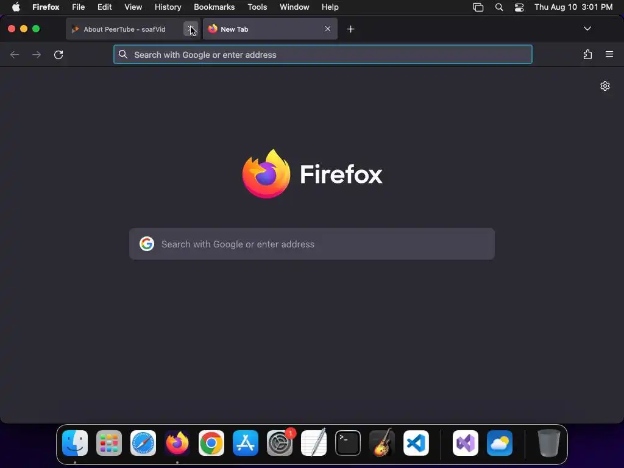Open a new tab with plus button
624x468 pixels.
coord(350,29)
